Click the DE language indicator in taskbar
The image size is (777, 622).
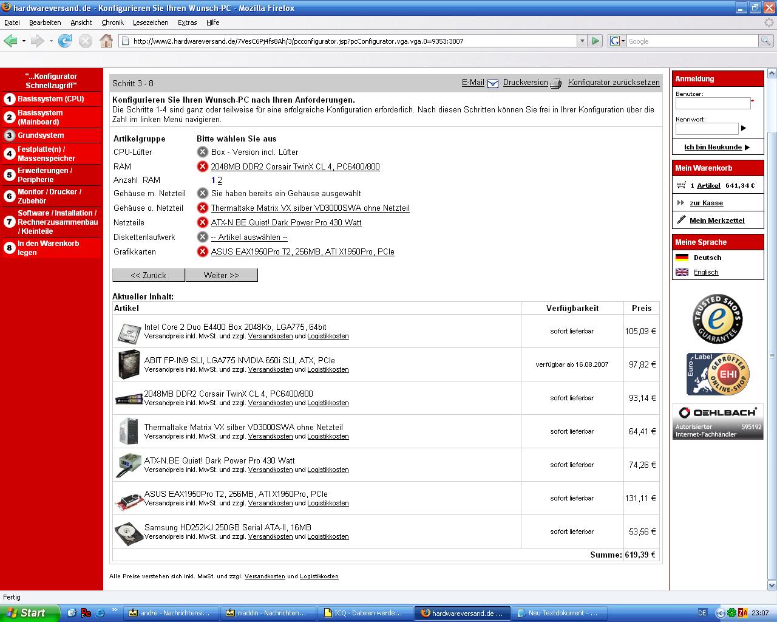tap(702, 613)
